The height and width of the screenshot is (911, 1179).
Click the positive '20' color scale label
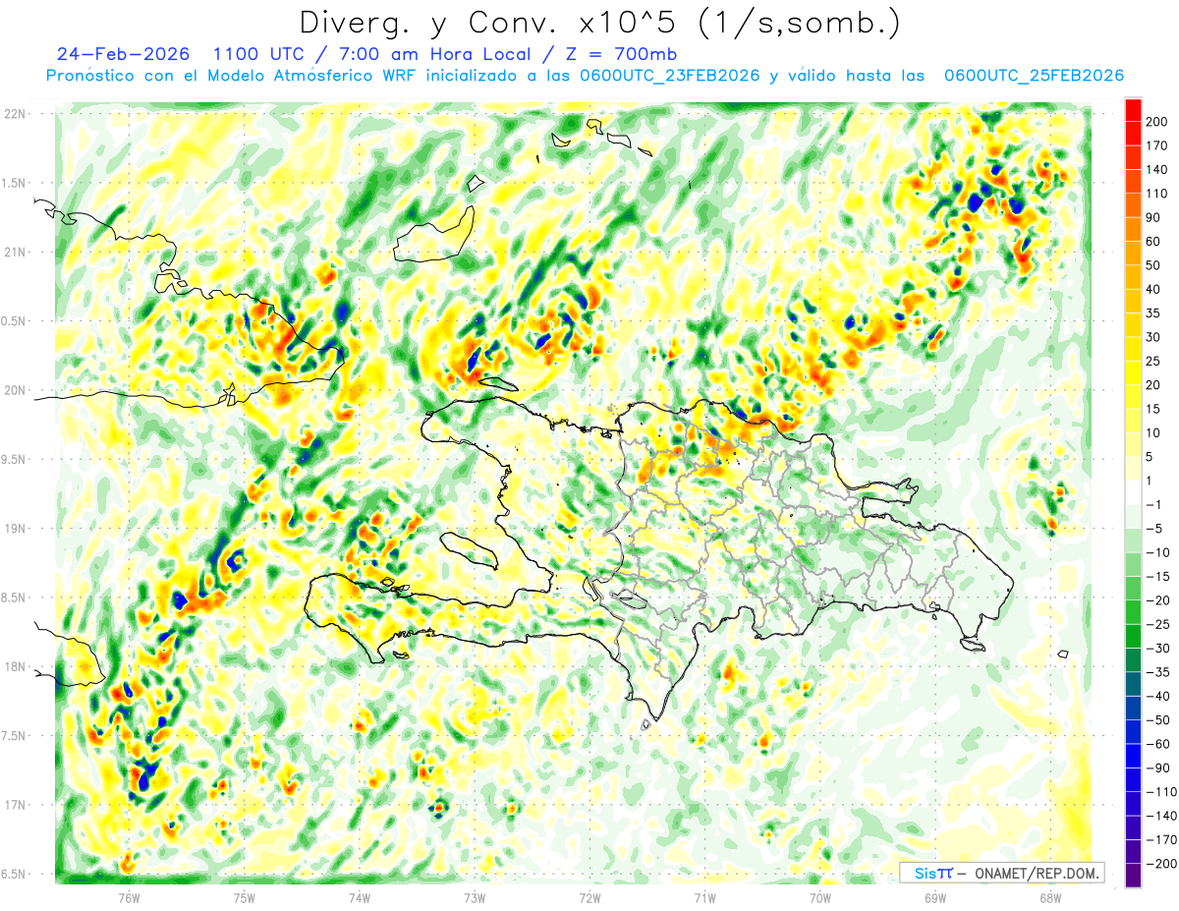point(1153,384)
